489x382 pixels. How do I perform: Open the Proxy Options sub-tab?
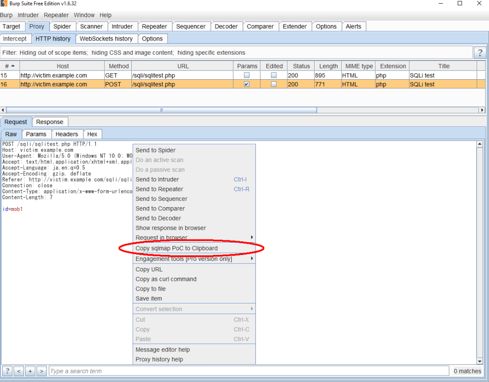point(152,39)
